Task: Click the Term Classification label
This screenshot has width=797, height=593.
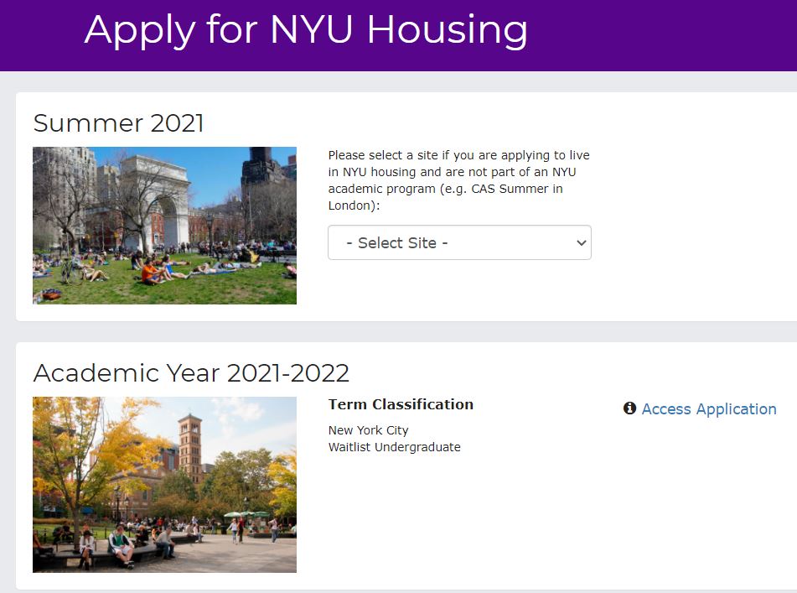Action: point(401,404)
